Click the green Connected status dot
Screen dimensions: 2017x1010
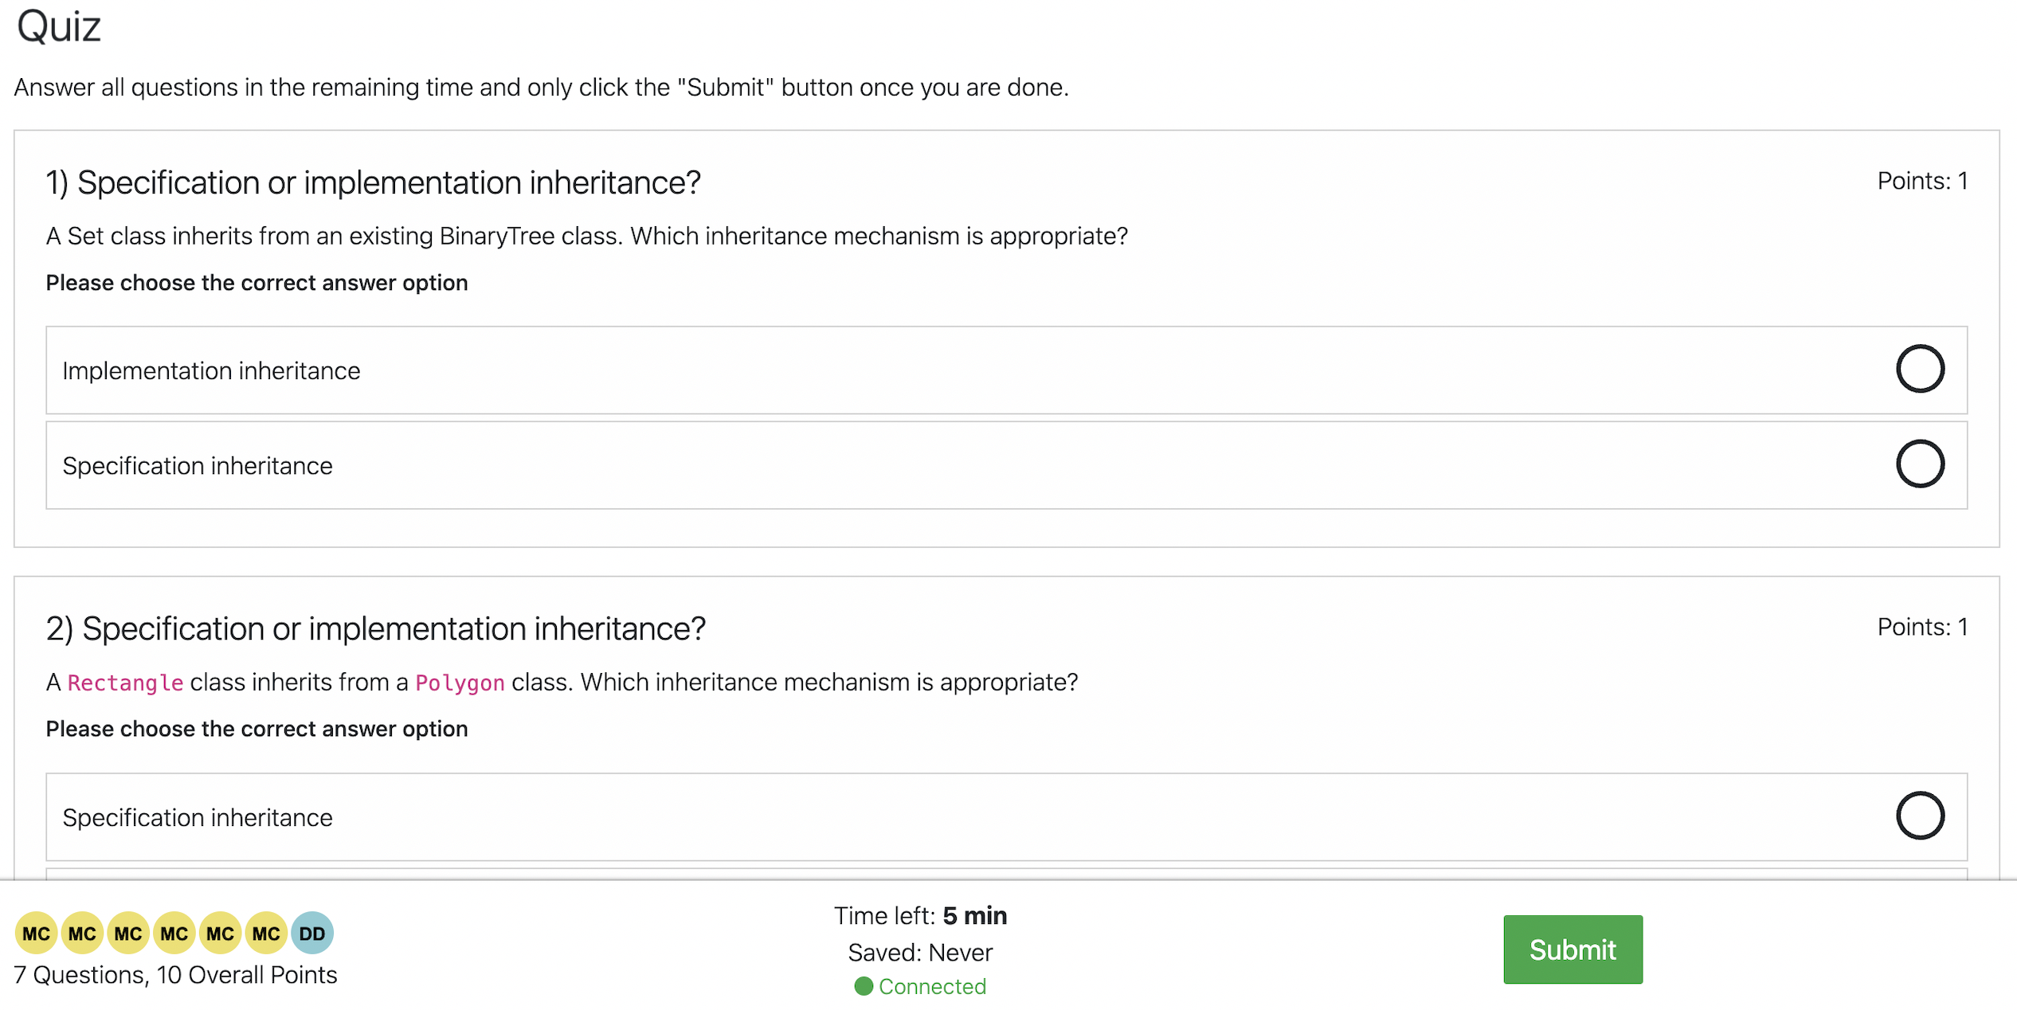tap(864, 986)
